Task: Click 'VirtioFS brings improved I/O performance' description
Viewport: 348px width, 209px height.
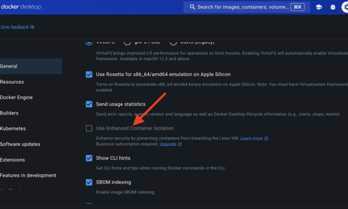Action: pyautogui.click(x=222, y=56)
